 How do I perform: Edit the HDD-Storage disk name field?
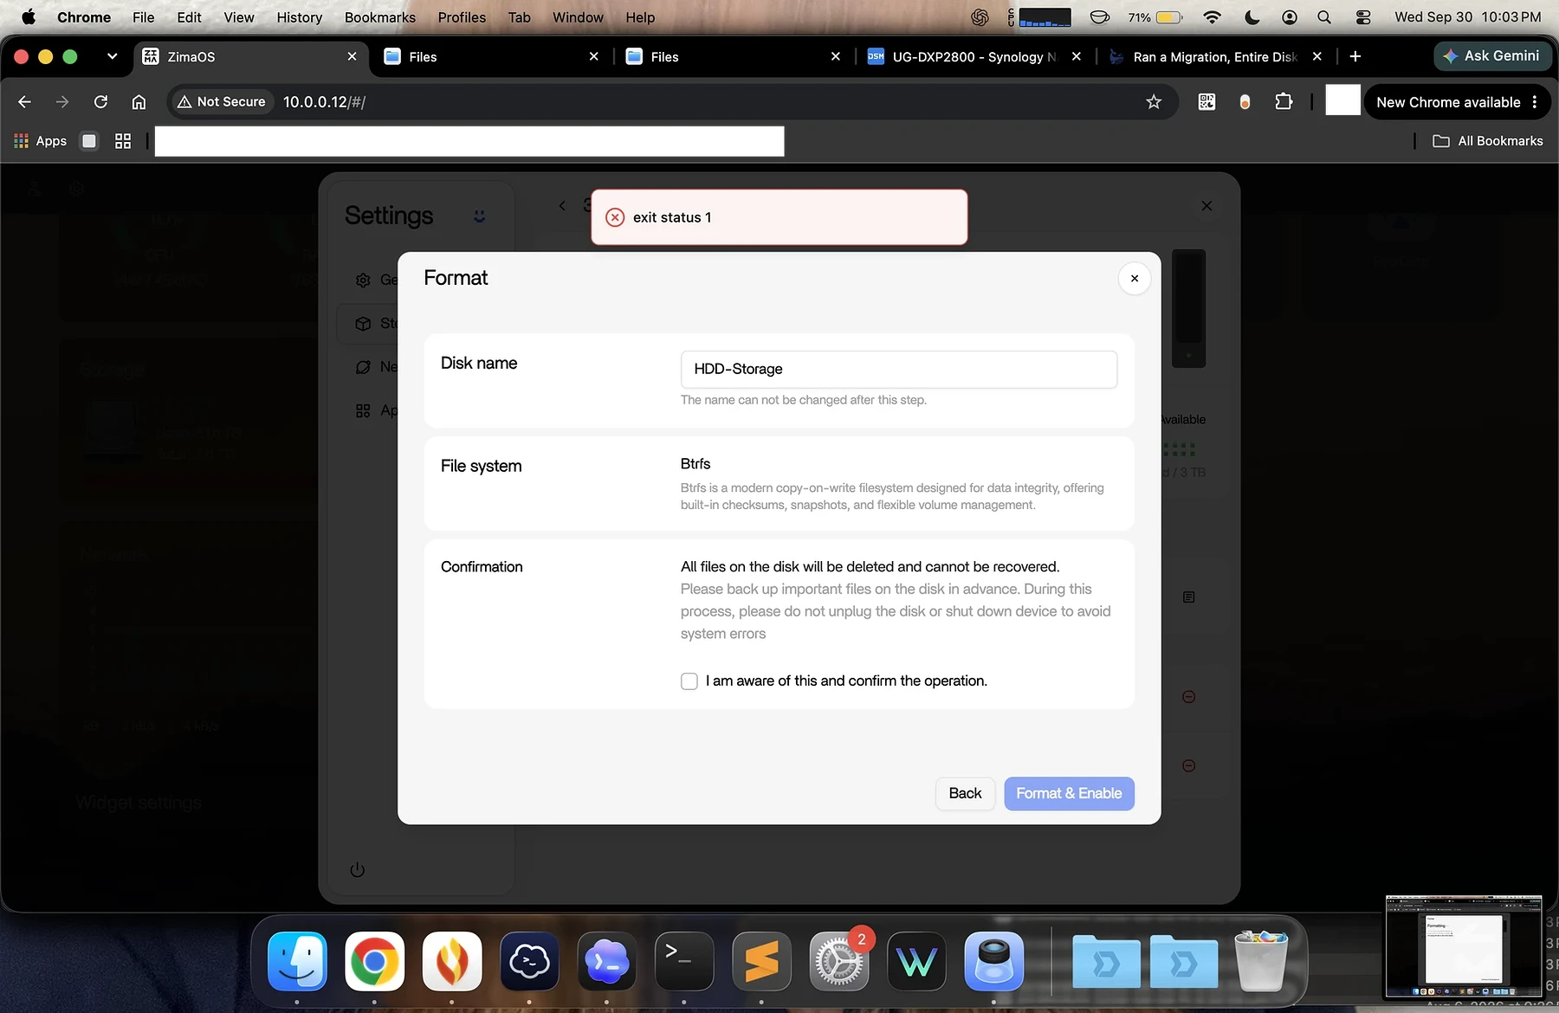[899, 370]
